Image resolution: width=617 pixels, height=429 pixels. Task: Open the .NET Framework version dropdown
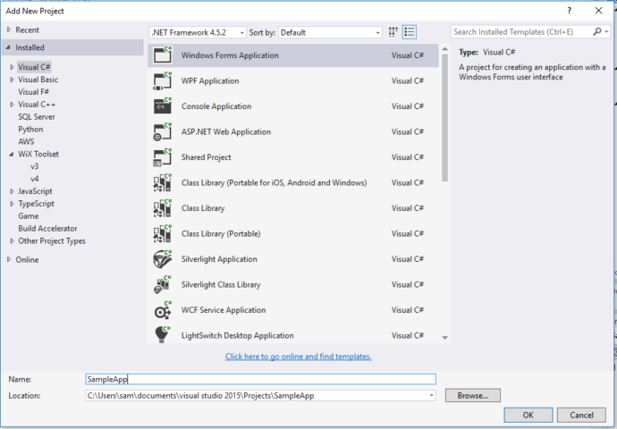point(197,32)
